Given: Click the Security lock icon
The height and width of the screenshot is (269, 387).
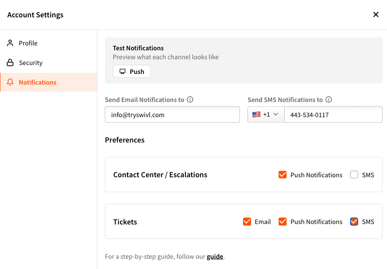Looking at the screenshot, I should (10, 63).
